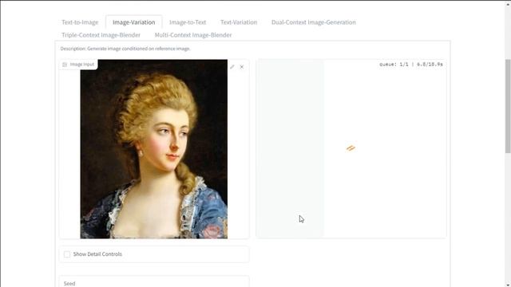
Task: Click the Image Input label icon
Action: click(65, 65)
